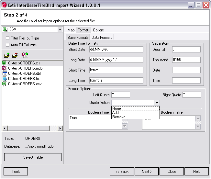211x179 pixels.
Task: Click the Short Time format field
Action: [x=116, y=70]
